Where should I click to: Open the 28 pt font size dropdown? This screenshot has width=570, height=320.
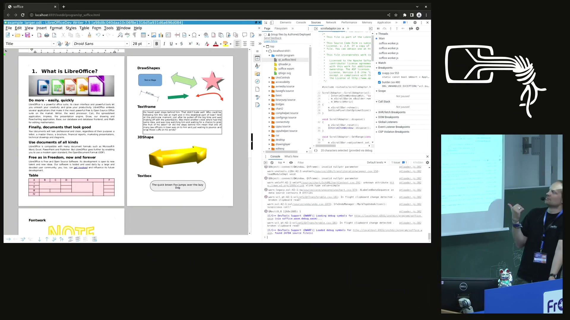tap(149, 44)
